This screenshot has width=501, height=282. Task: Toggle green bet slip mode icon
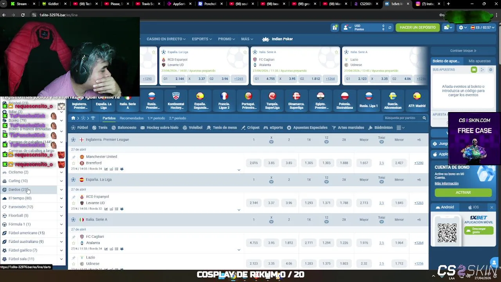click(474, 70)
